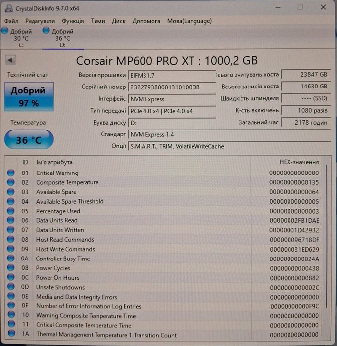The width and height of the screenshot is (337, 346).
Task: Click the Ім'я атрибута column header
Action: (54, 162)
